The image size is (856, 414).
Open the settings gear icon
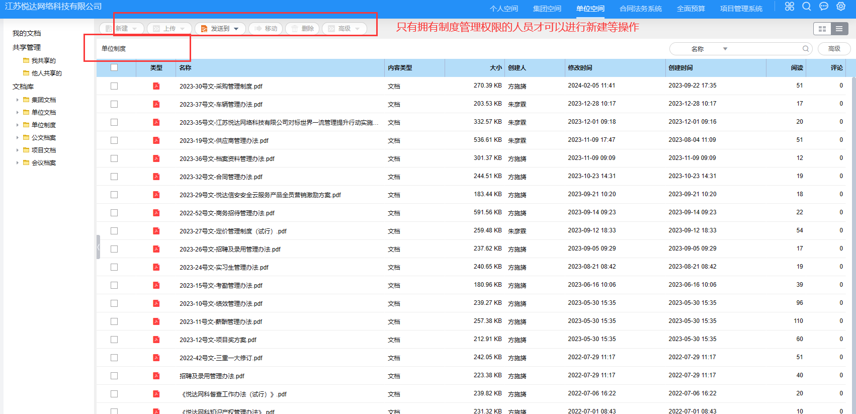point(841,7)
